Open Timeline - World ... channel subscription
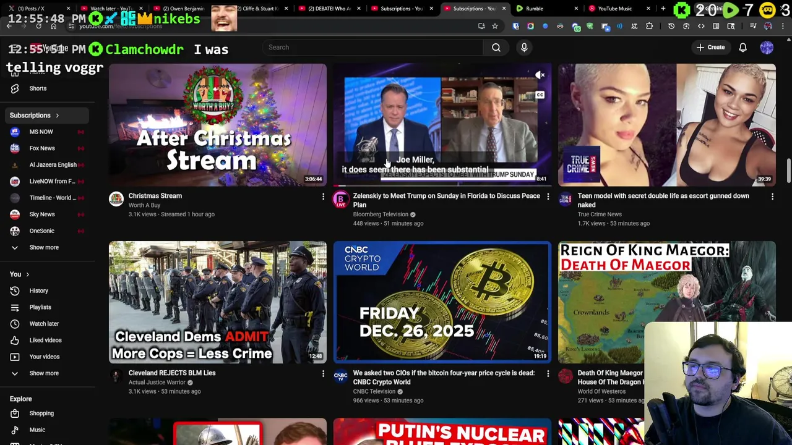 pyautogui.click(x=53, y=198)
